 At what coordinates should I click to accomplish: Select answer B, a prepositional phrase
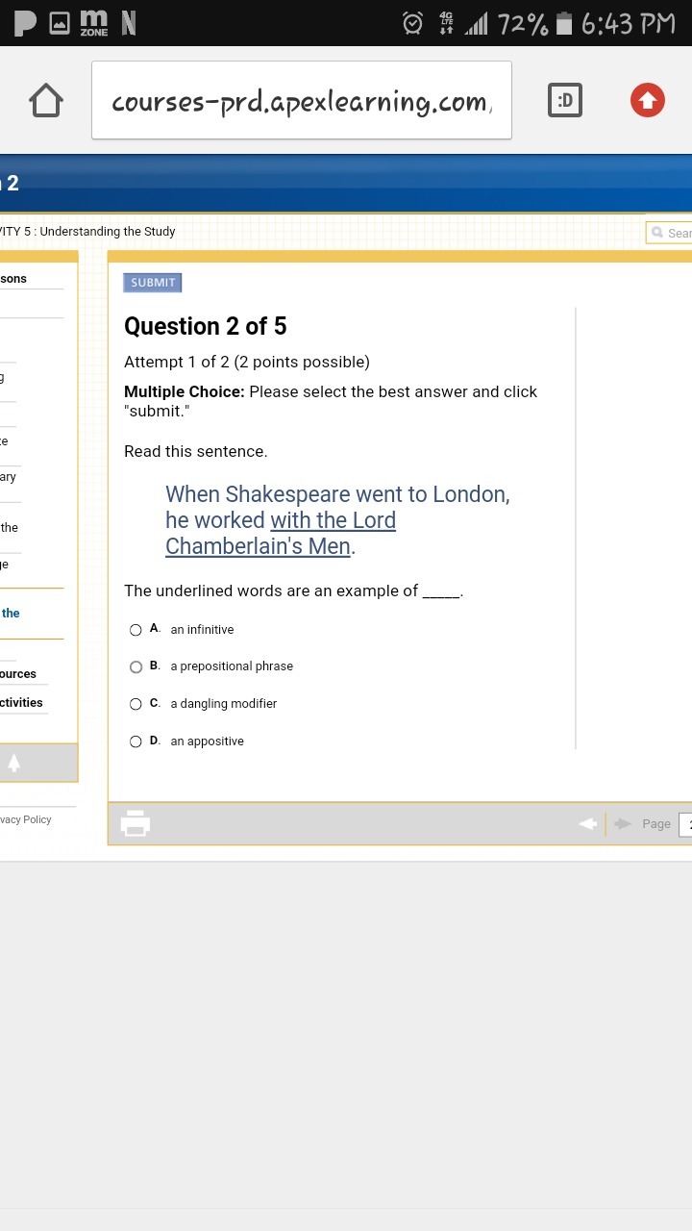(x=136, y=666)
